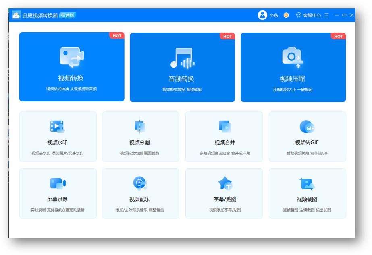Open the 视频配乐 background music tool
Screen dimensions: 372x255
pos(140,183)
